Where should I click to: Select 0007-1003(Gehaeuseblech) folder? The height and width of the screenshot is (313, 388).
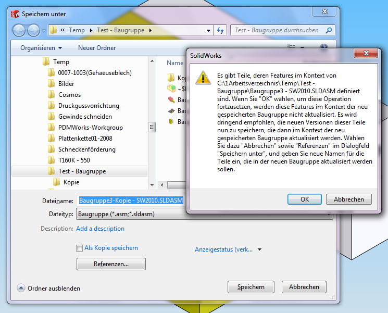[95, 73]
